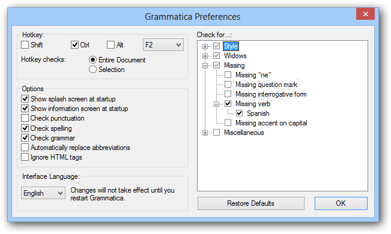The image size is (391, 234).
Task: Select the Spanish tree item label
Action: click(x=258, y=113)
